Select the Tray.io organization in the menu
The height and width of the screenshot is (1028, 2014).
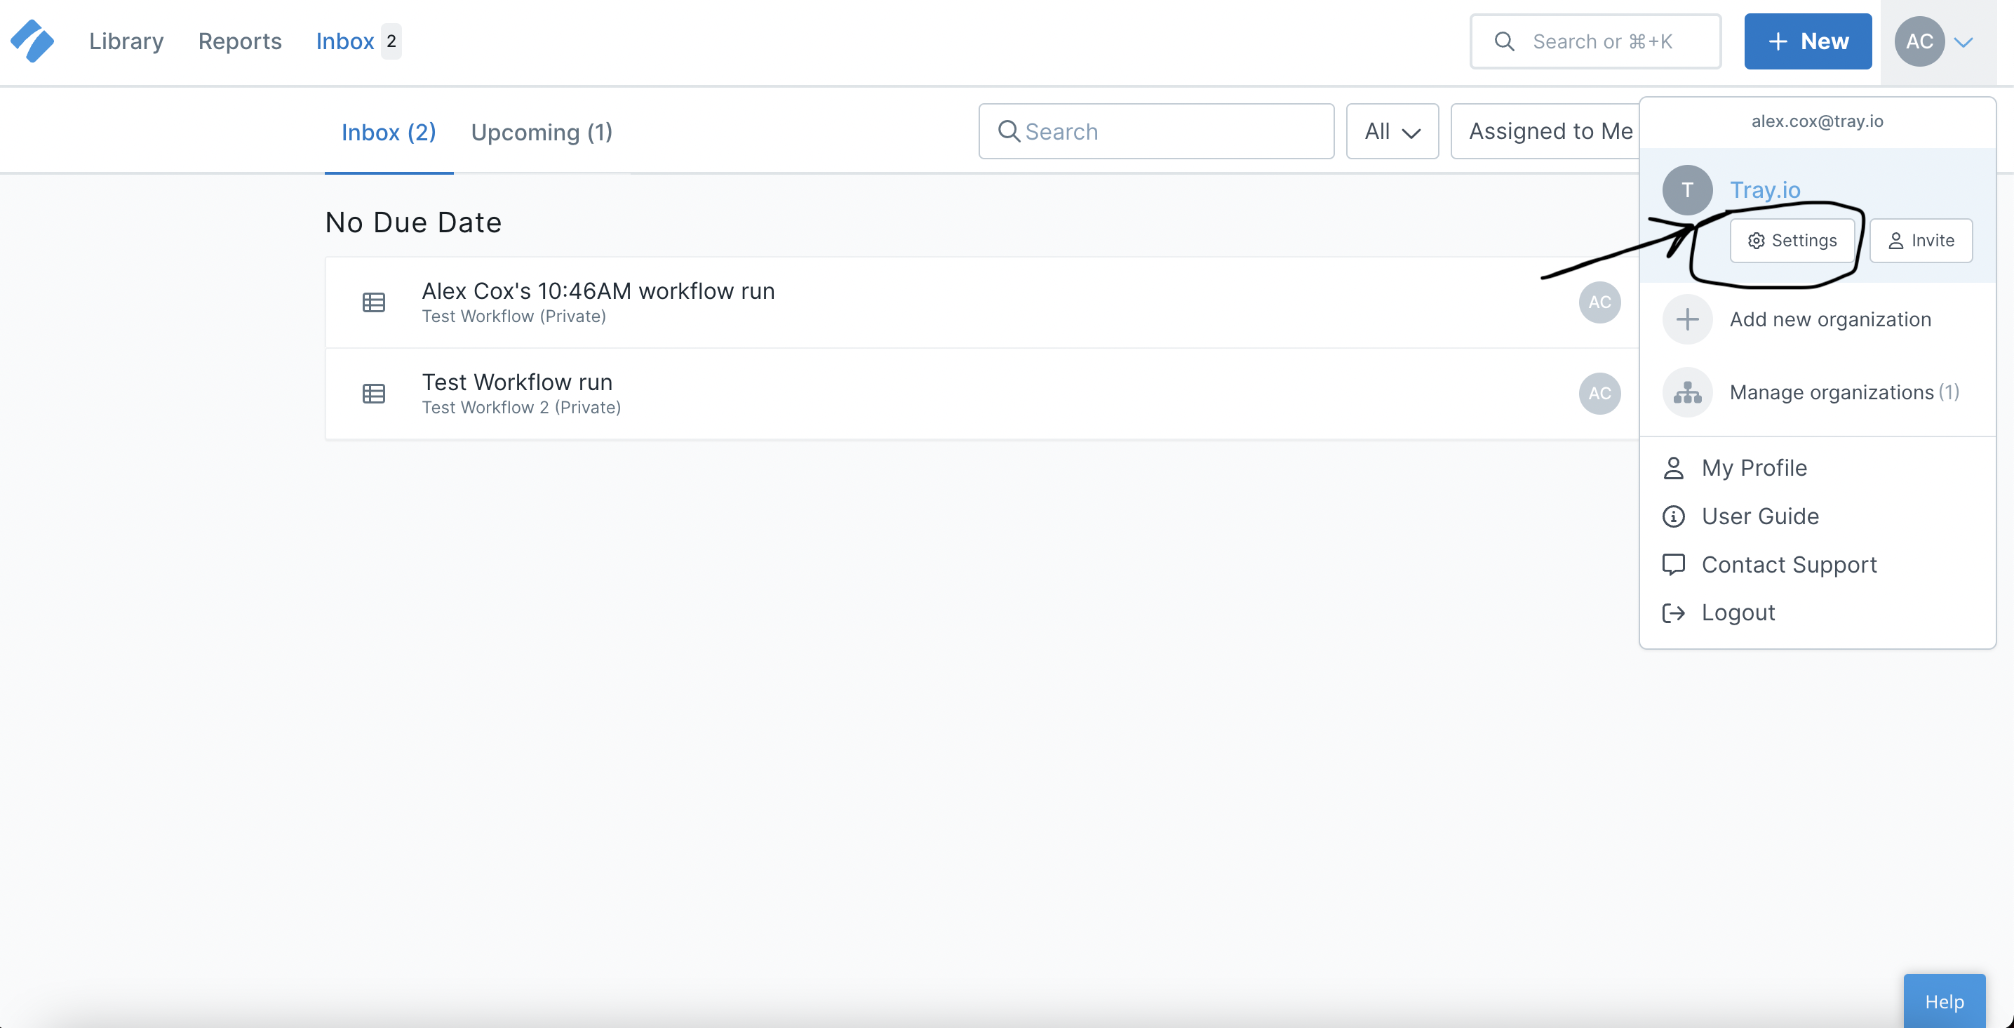1766,189
